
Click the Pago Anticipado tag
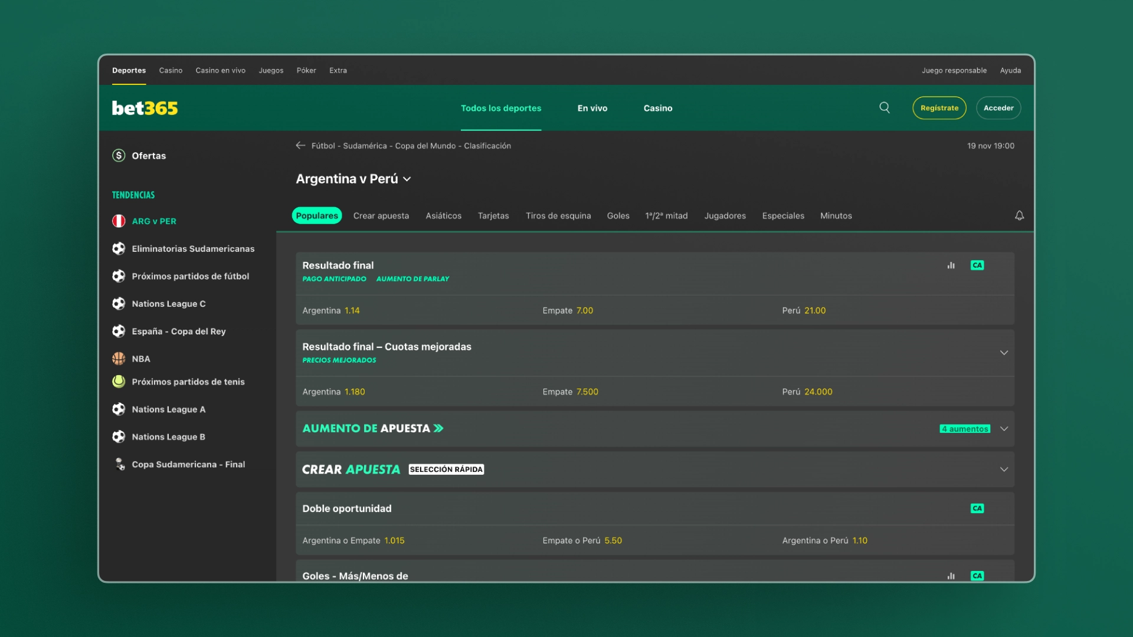(x=334, y=279)
